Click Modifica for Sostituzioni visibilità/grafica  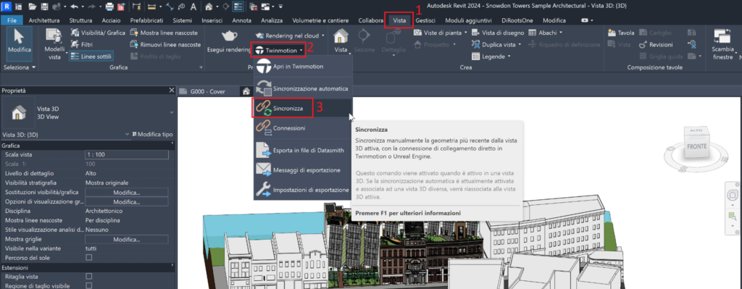click(127, 193)
